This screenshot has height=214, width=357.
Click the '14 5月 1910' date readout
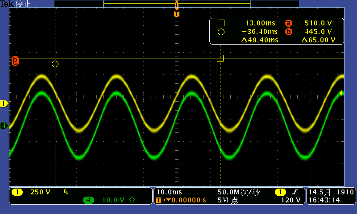click(331, 192)
